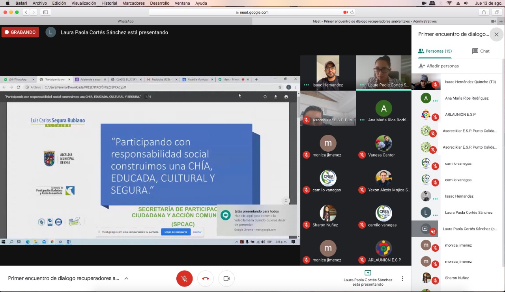Select Isaac Hernandez video tile
505x292 pixels.
(x=328, y=73)
